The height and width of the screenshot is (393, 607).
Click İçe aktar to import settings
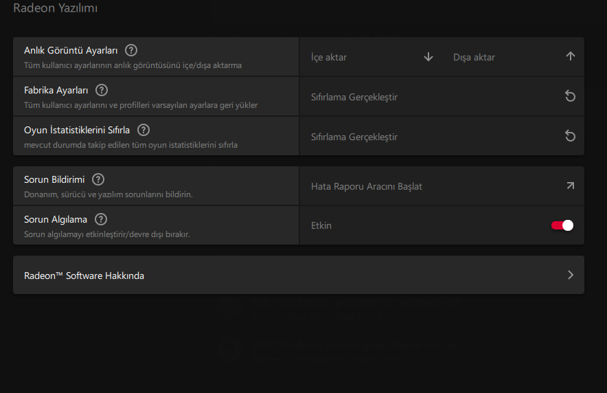pyautogui.click(x=329, y=57)
